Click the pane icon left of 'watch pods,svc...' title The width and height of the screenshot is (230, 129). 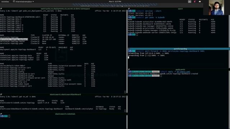point(1,9)
